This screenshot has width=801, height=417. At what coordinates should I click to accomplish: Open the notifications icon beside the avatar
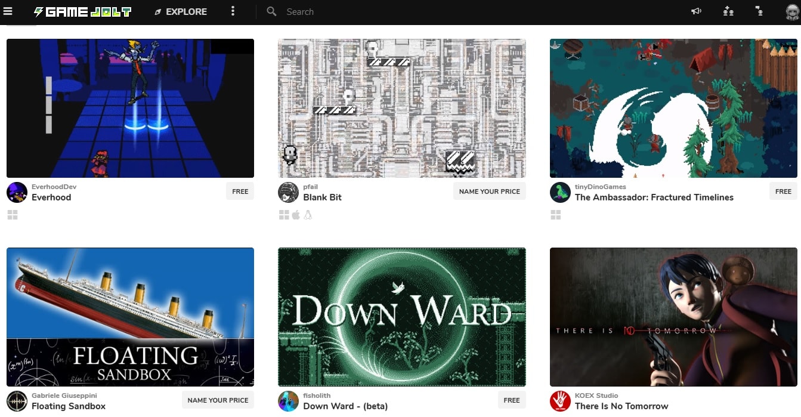[x=759, y=11]
